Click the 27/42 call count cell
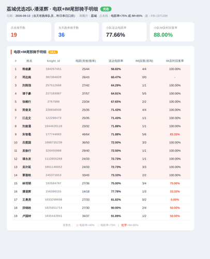 coord(86,85)
